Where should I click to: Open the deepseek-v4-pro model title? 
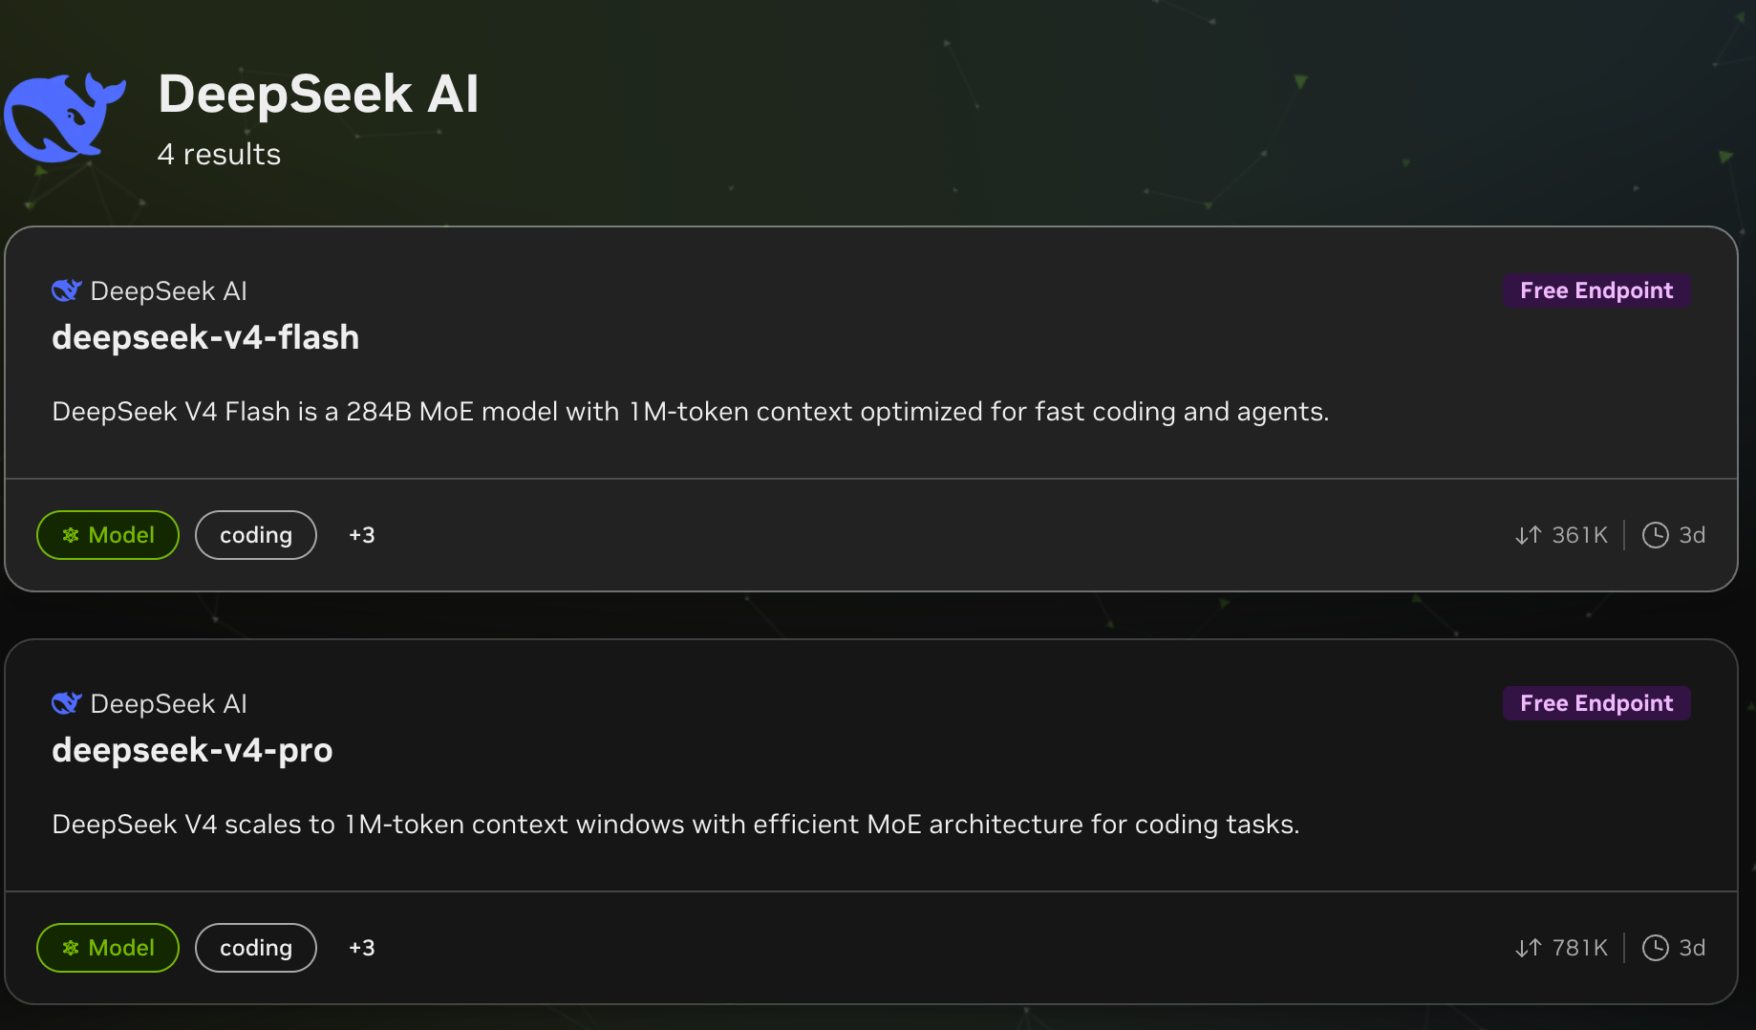tap(192, 750)
